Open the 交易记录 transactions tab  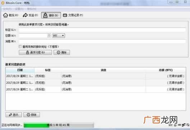(73, 15)
